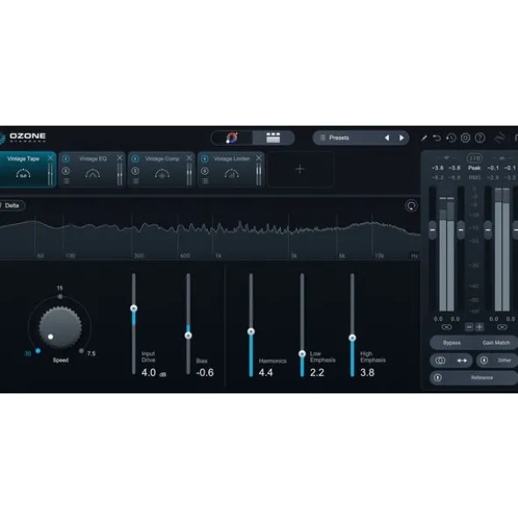Toggle the Vintage EQ power button
Screen dimensions: 518x519
[66, 159]
